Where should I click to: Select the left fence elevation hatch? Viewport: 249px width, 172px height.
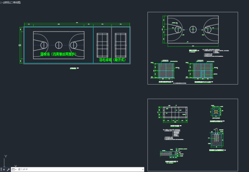click(x=166, y=71)
